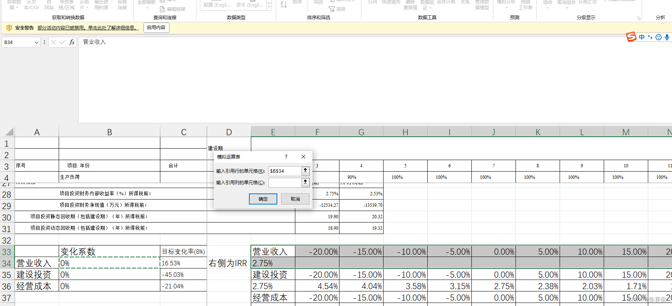This screenshot has width=672, height=306.
Task: Click the help question mark in 模拟运算表 dialog
Action: click(x=286, y=157)
